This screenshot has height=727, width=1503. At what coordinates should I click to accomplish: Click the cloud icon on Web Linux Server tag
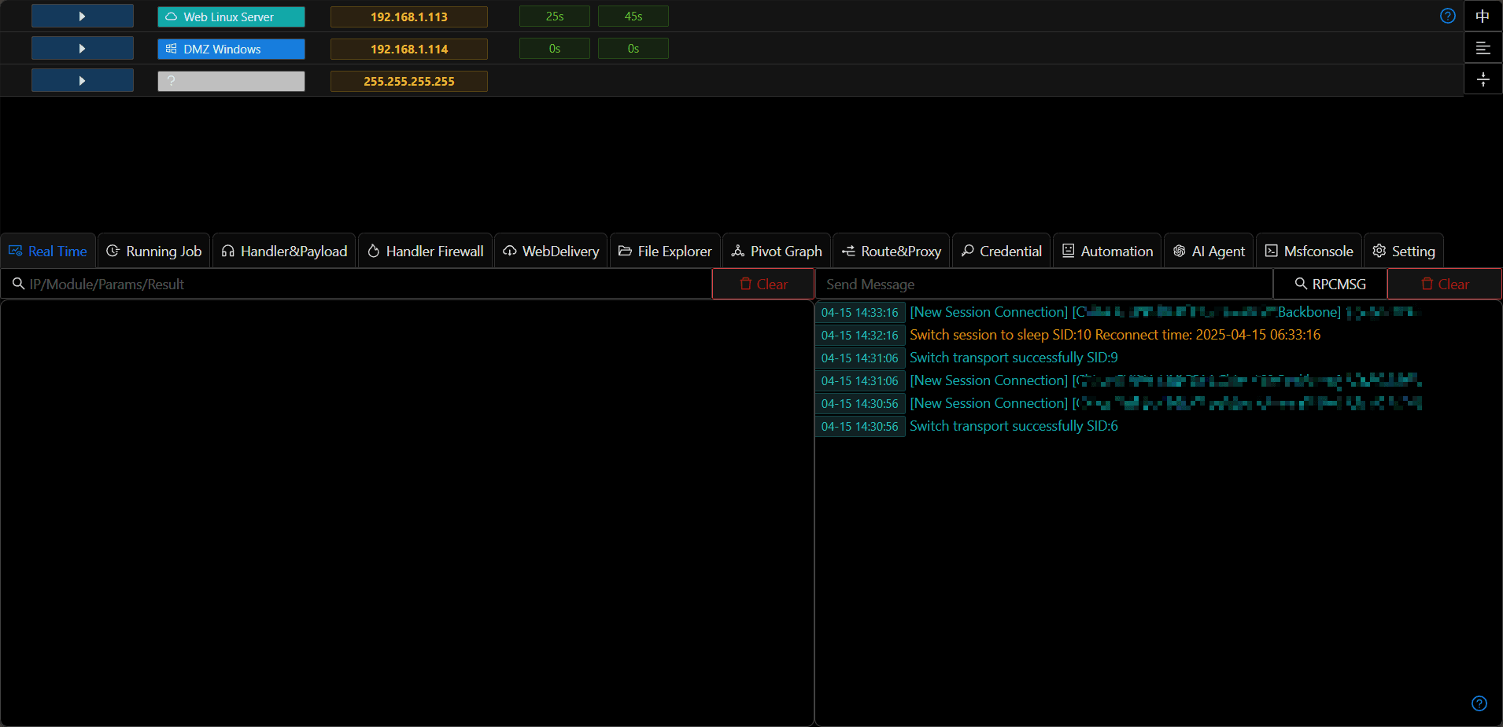click(171, 17)
